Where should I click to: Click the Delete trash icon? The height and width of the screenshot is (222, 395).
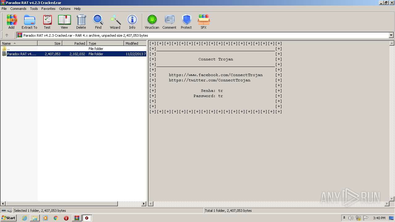click(81, 22)
